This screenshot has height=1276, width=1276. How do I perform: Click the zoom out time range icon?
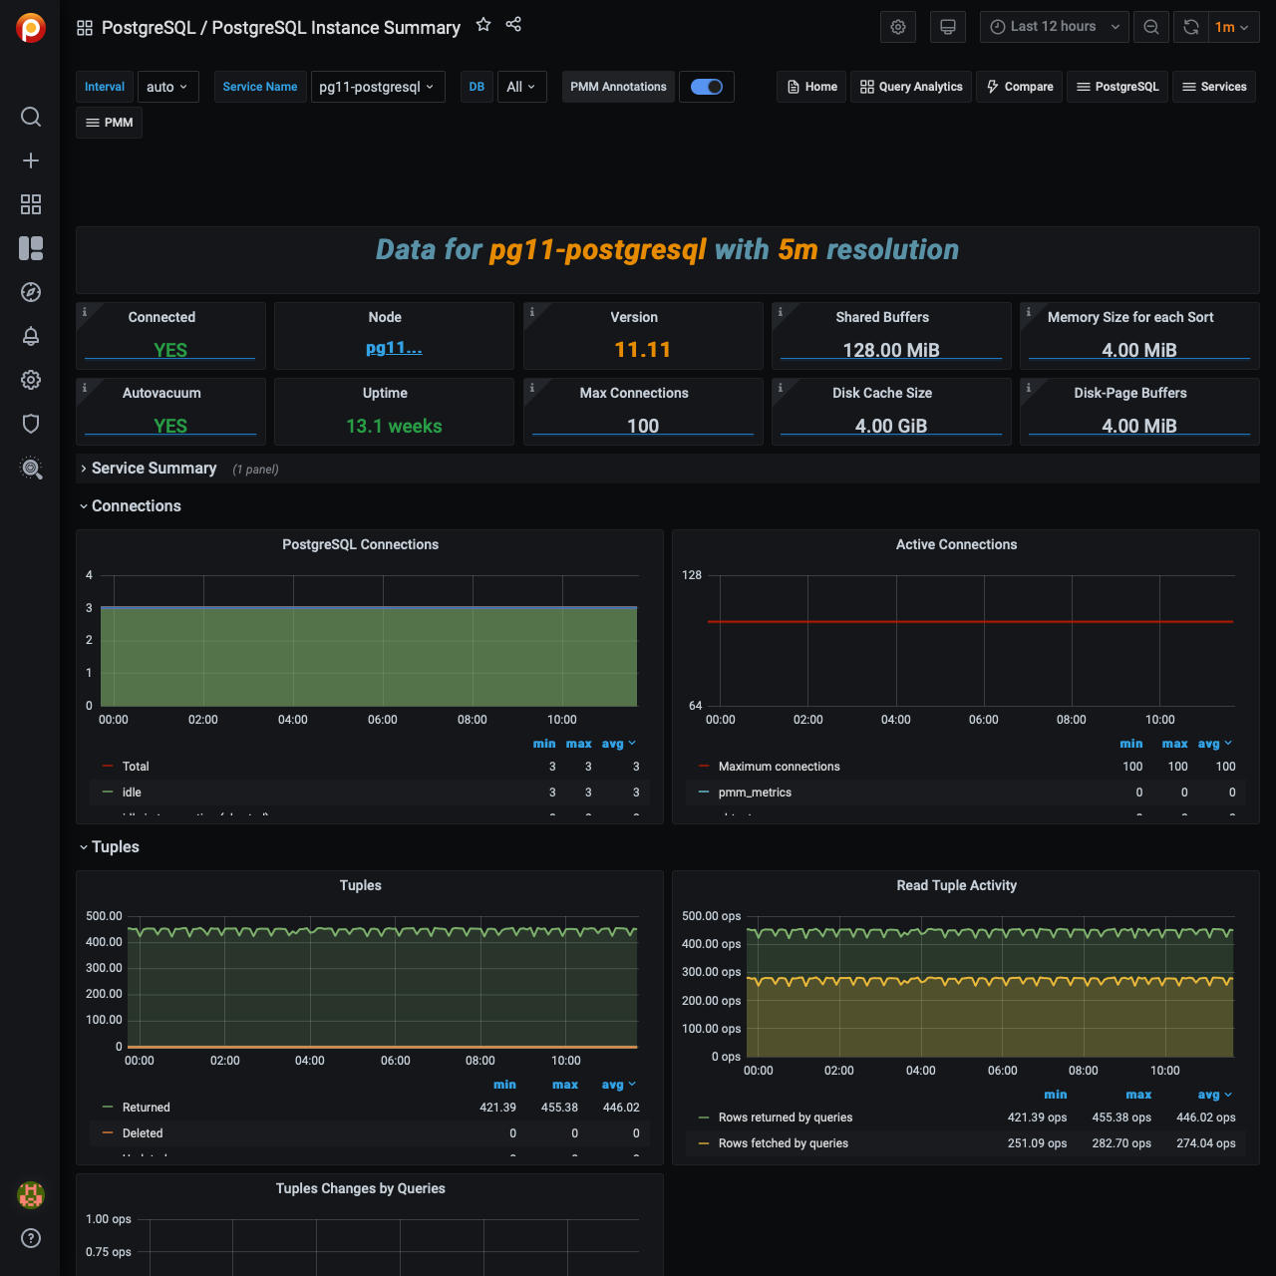point(1151,27)
